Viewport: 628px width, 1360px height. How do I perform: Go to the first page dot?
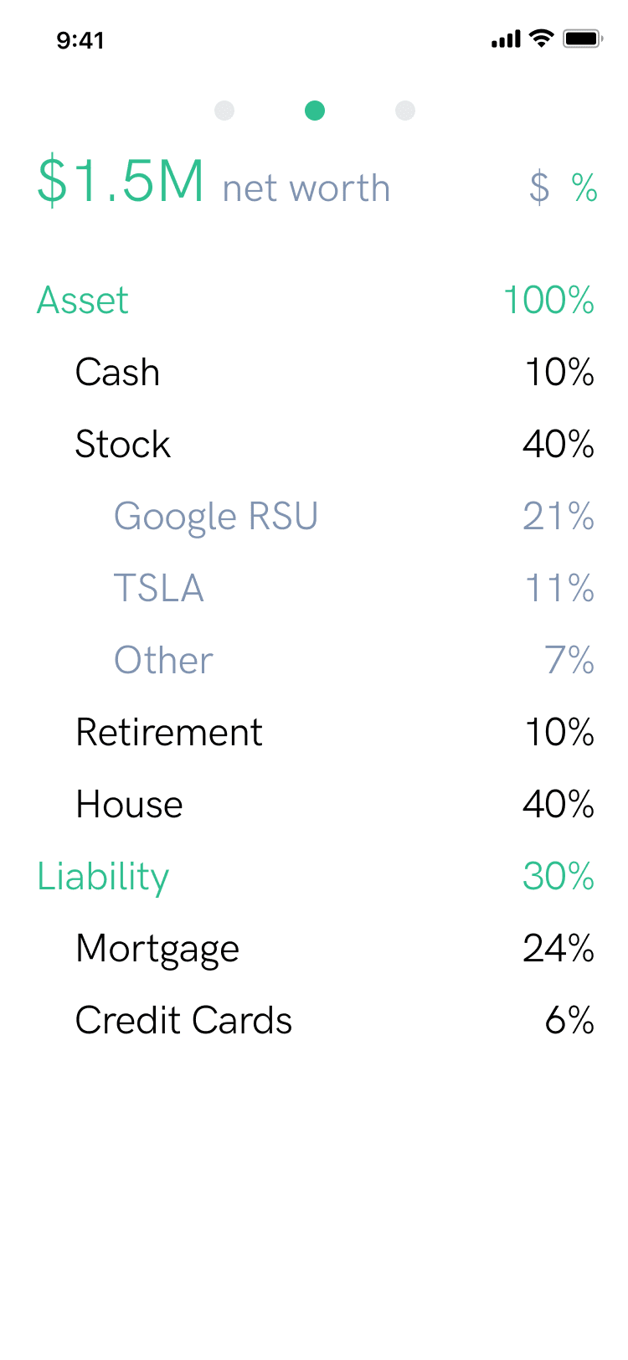224,111
